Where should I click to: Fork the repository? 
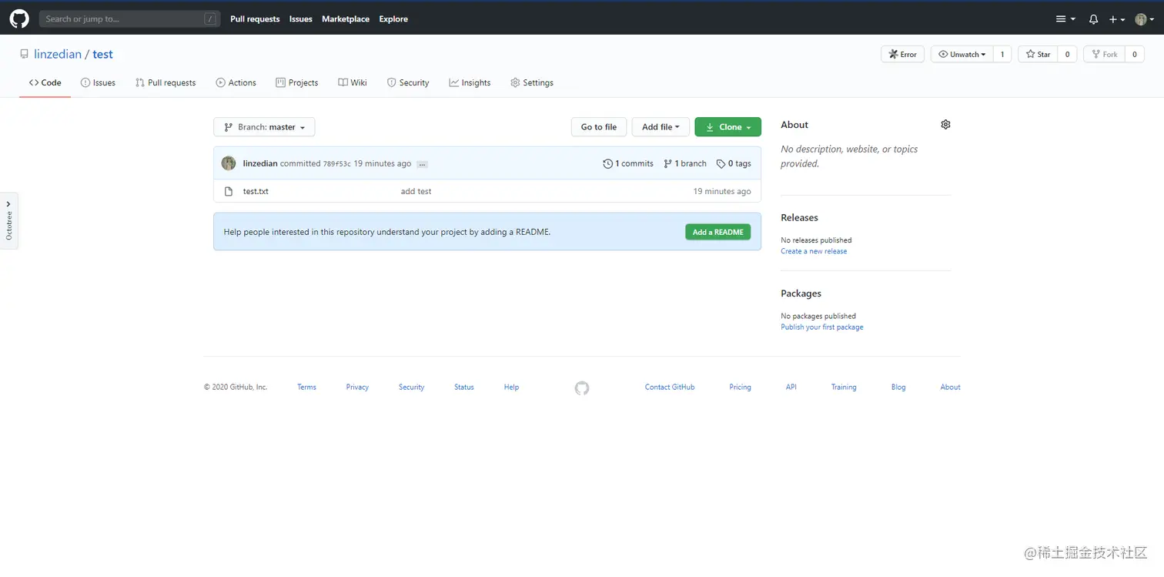[1104, 54]
